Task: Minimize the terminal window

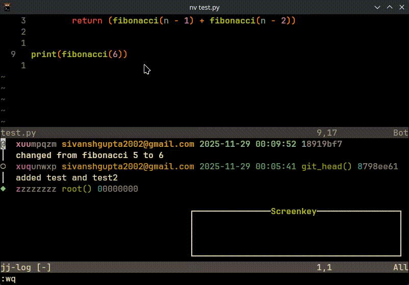Action: point(377,7)
